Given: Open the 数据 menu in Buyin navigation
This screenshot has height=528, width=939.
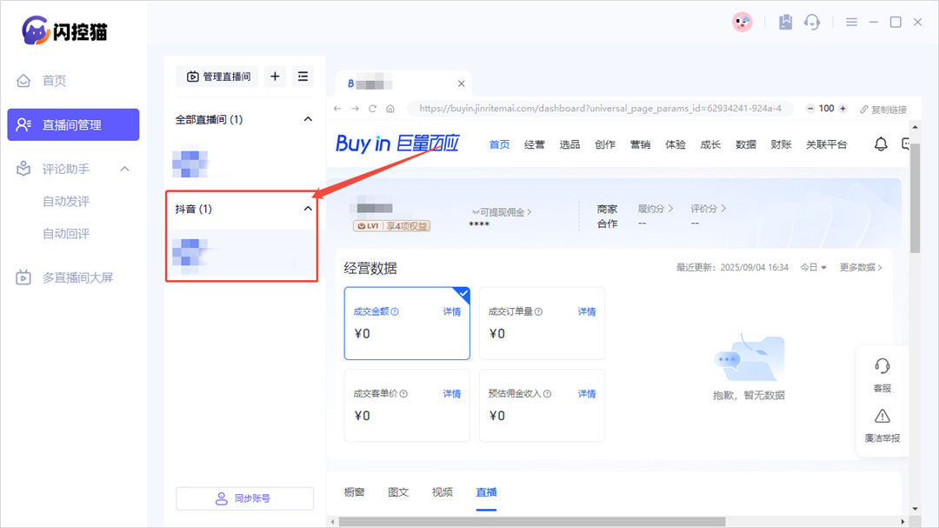Looking at the screenshot, I should coord(745,144).
